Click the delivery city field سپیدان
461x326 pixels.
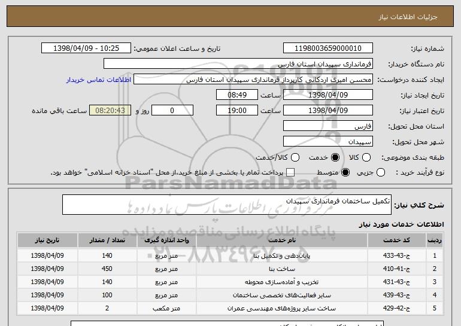pos(328,142)
